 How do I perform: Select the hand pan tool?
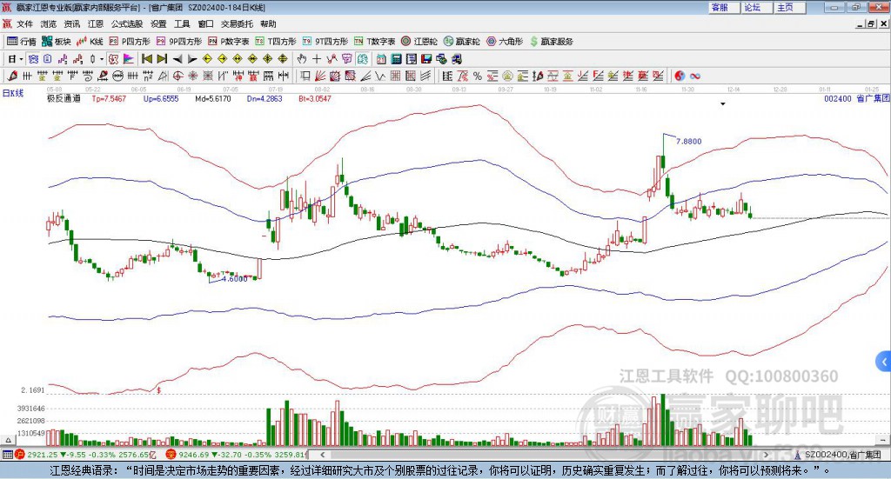(302, 58)
